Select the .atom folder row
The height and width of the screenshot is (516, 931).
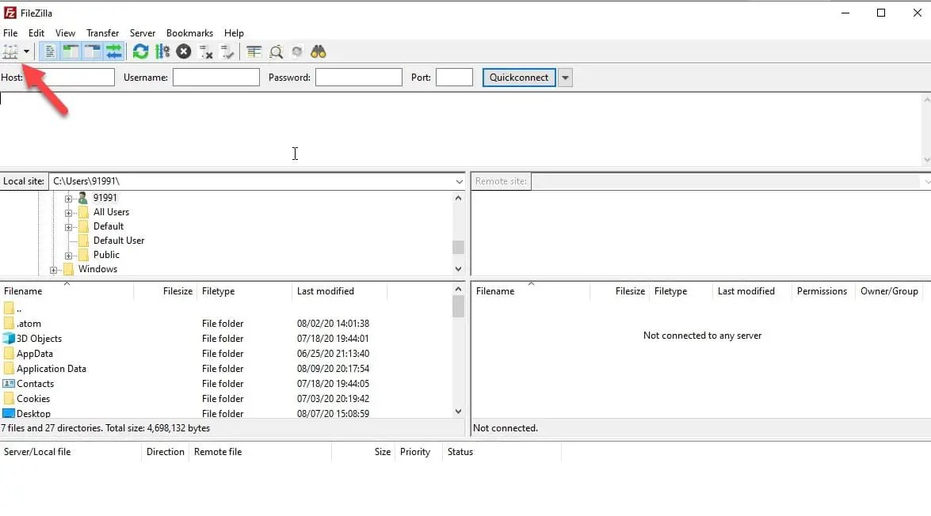[x=226, y=323]
